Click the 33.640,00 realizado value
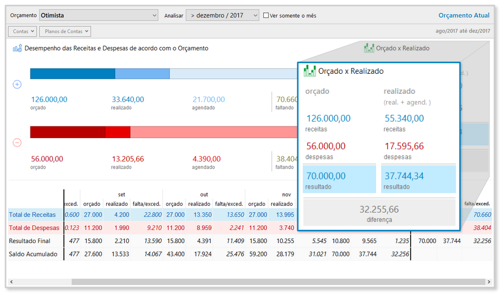This screenshot has height=293, width=500. (x=128, y=99)
